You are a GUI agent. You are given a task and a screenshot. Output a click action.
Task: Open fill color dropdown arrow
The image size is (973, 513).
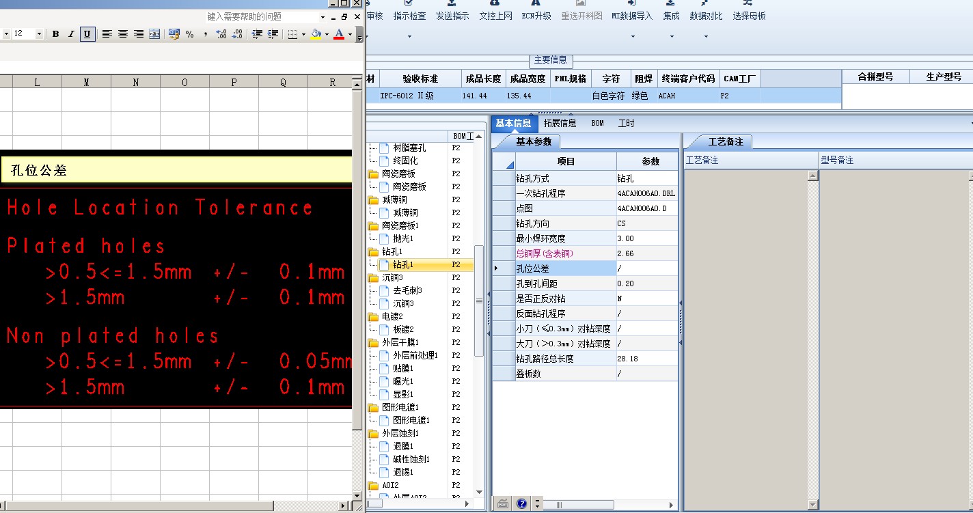(x=327, y=34)
